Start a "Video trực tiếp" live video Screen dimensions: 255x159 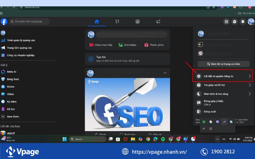101,45
